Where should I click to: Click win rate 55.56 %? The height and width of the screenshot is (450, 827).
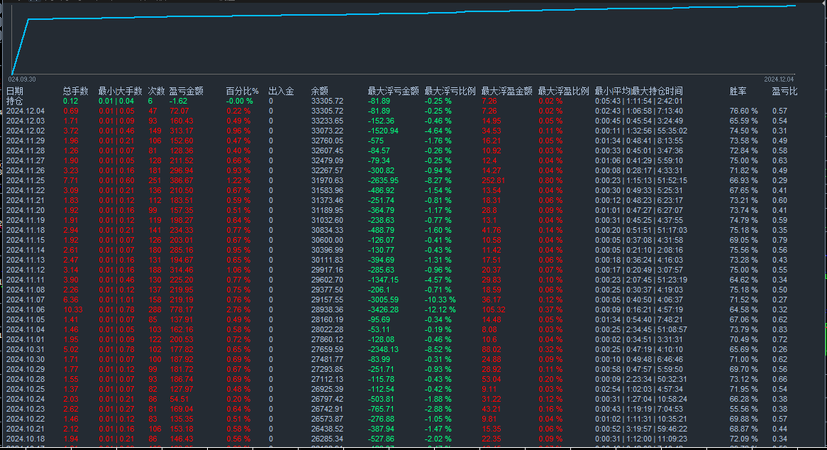744,410
